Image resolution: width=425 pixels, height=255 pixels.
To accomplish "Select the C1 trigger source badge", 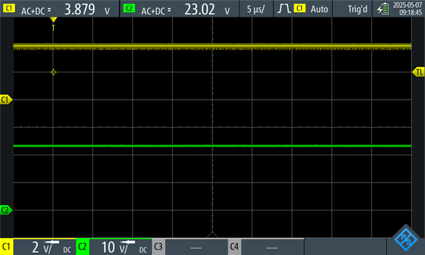I will click(x=299, y=9).
